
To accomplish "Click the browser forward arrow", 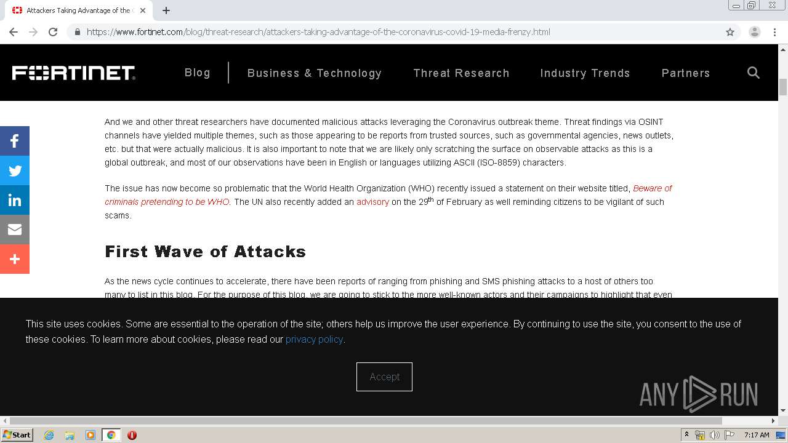I will pos(33,32).
